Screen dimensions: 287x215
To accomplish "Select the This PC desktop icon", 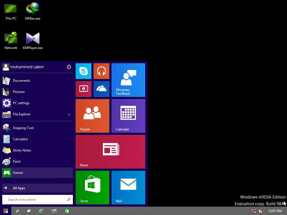I will click(x=11, y=12).
